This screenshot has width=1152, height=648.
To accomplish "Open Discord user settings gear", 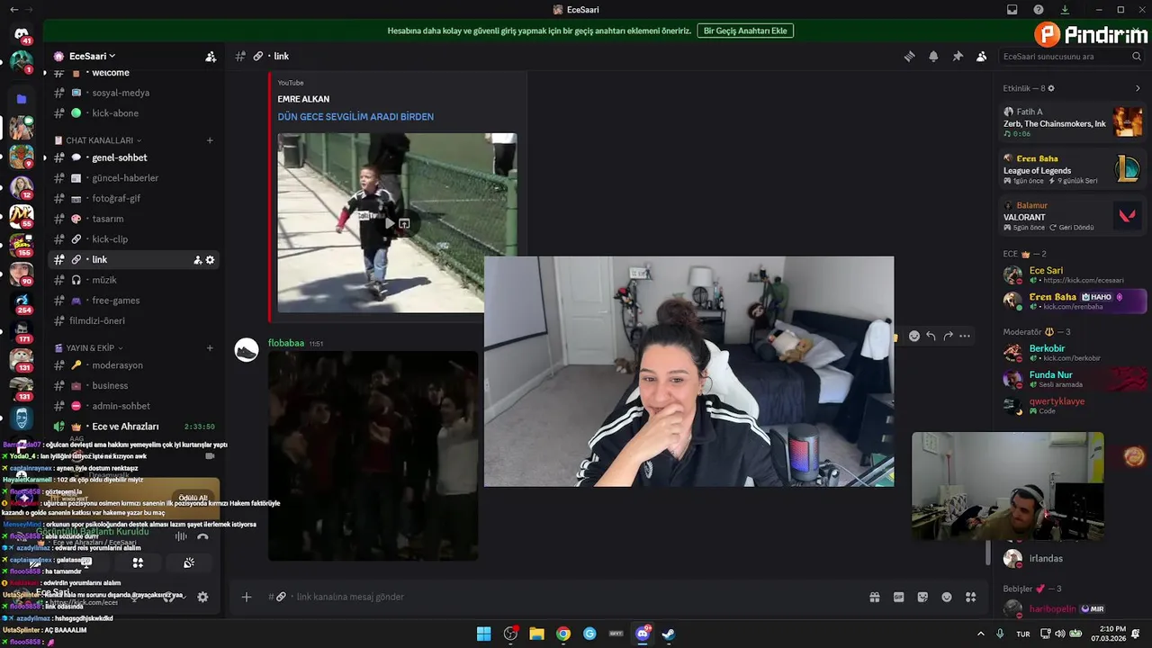I will point(202,597).
